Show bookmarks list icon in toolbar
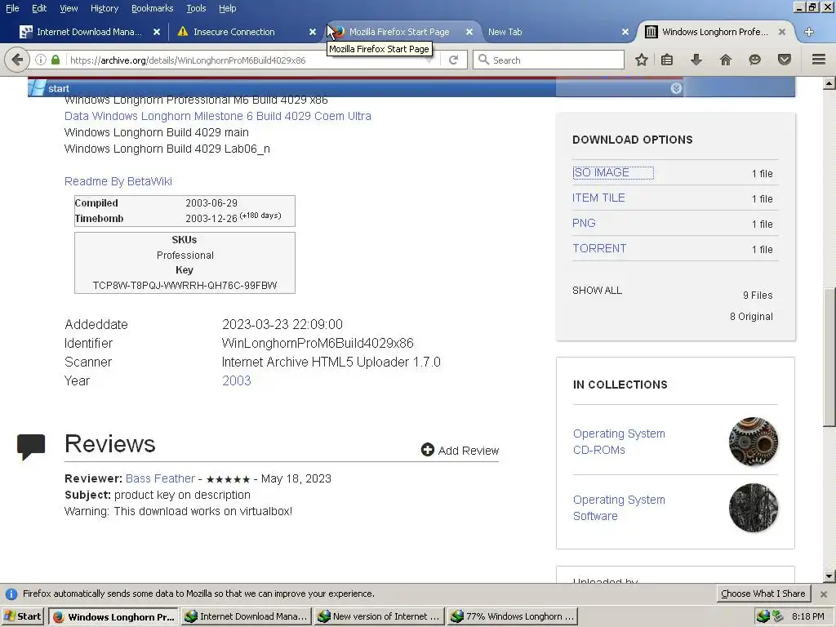The height and width of the screenshot is (627, 836). click(666, 60)
